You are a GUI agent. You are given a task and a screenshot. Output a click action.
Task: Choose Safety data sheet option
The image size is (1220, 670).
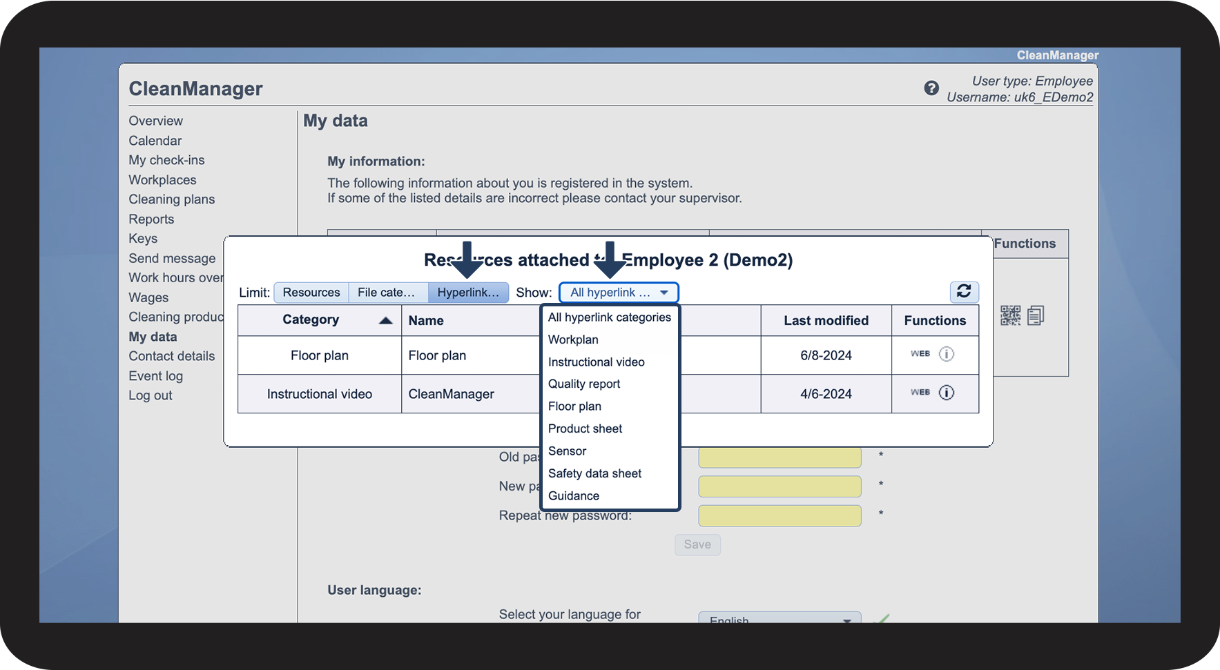[x=594, y=473]
